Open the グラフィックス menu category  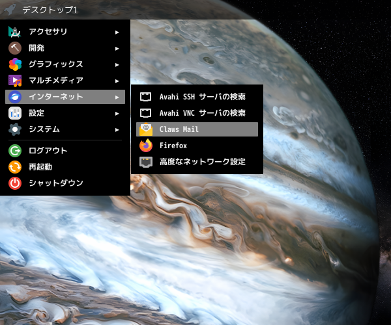point(65,64)
